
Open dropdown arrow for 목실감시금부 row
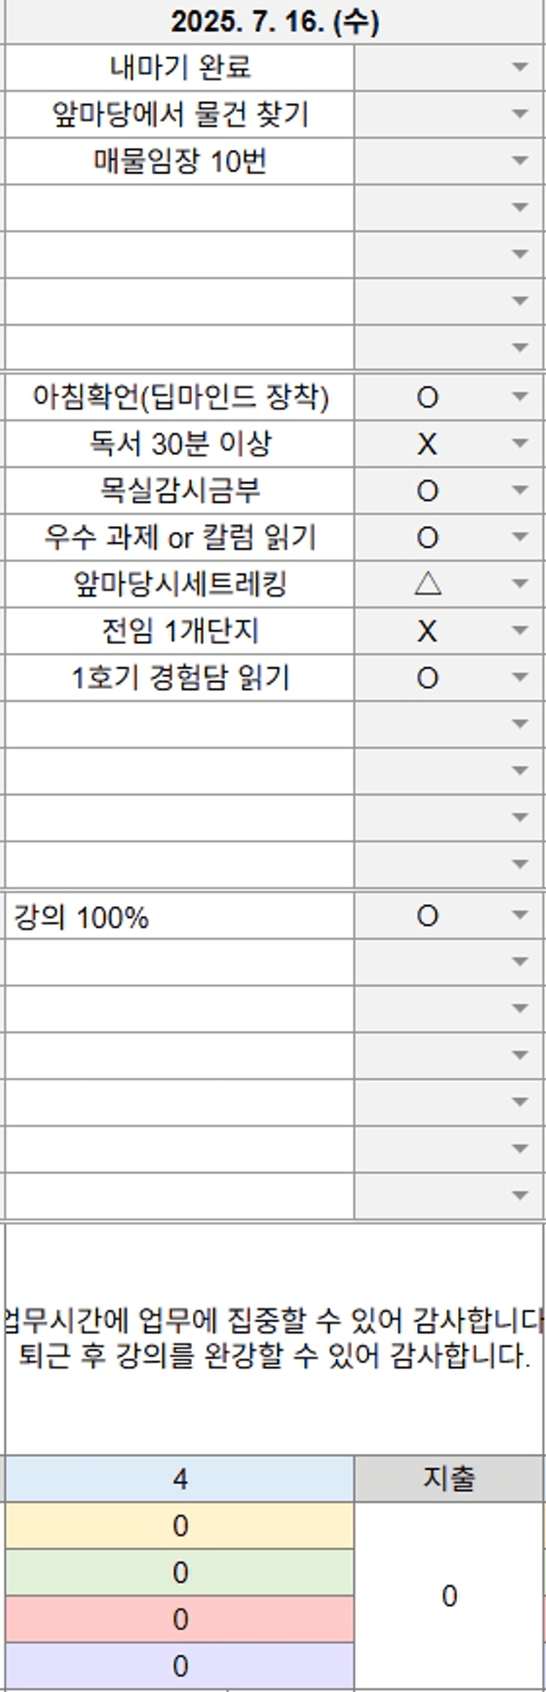(x=520, y=490)
